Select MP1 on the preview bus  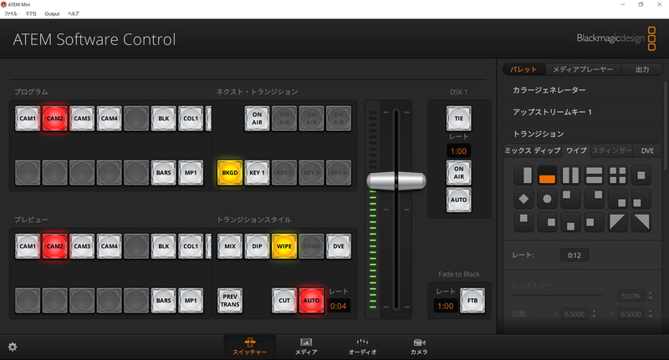click(191, 301)
